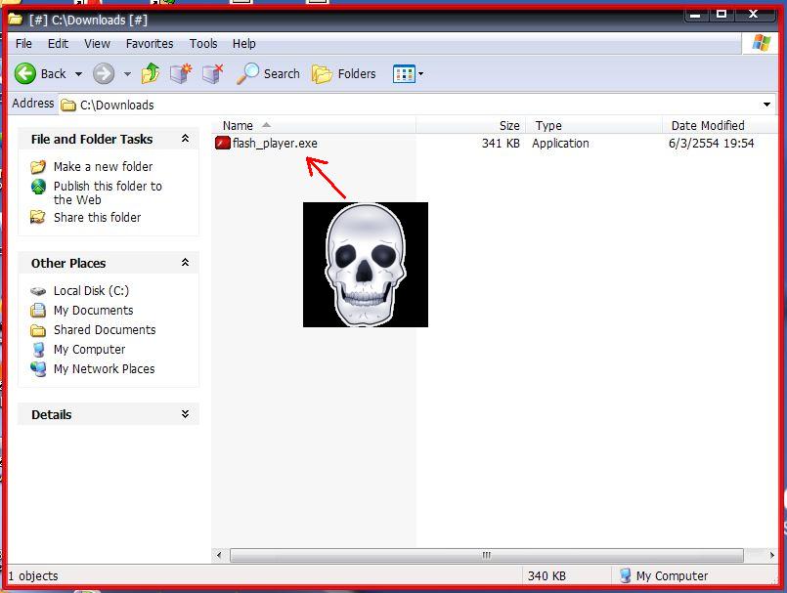Click the red flash_player.exe file icon
The width and height of the screenshot is (787, 593).
point(222,143)
